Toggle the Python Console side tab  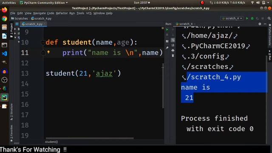[270, 35]
